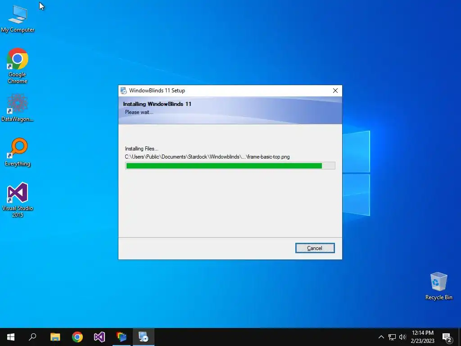This screenshot has height=346, width=461.
Task: Switch to the multicolored folders taskbar app
Action: coord(122,337)
